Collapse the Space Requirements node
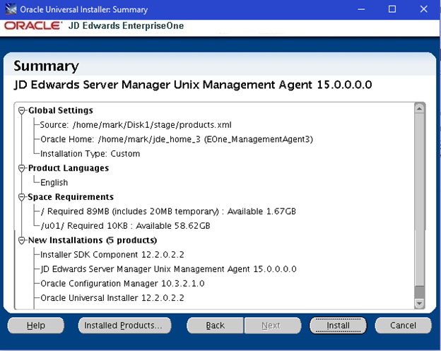441x351 pixels. click(x=22, y=197)
